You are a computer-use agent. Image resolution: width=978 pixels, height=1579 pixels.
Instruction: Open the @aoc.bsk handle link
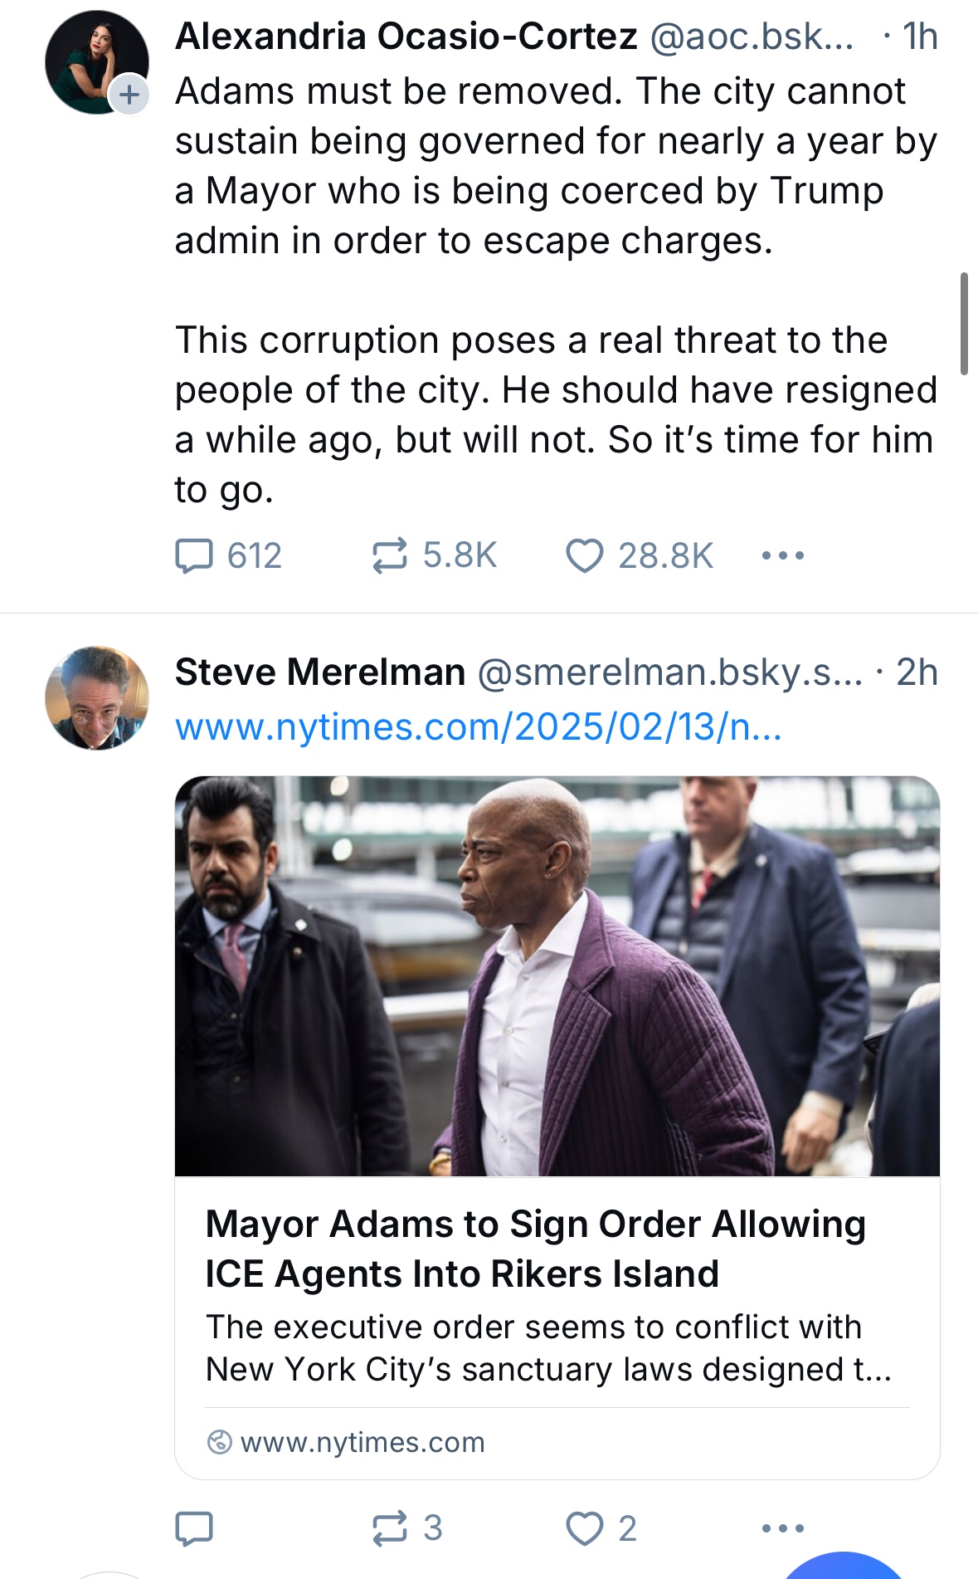pyautogui.click(x=751, y=37)
